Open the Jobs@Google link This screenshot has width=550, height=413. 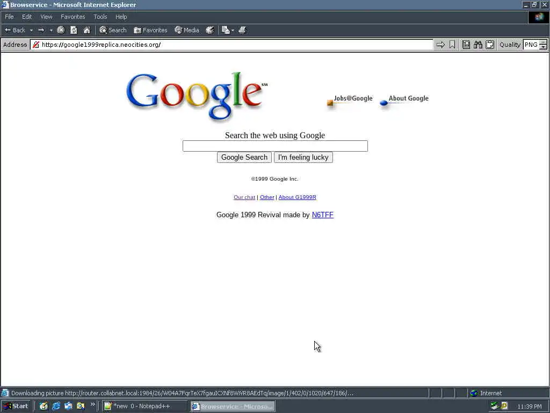click(349, 100)
